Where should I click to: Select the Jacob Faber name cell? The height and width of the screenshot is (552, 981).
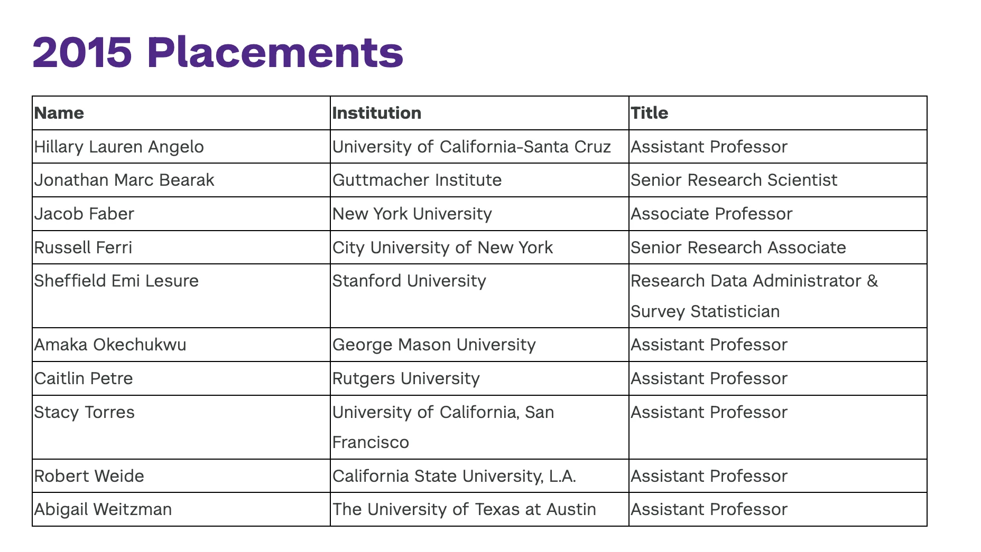pos(84,214)
